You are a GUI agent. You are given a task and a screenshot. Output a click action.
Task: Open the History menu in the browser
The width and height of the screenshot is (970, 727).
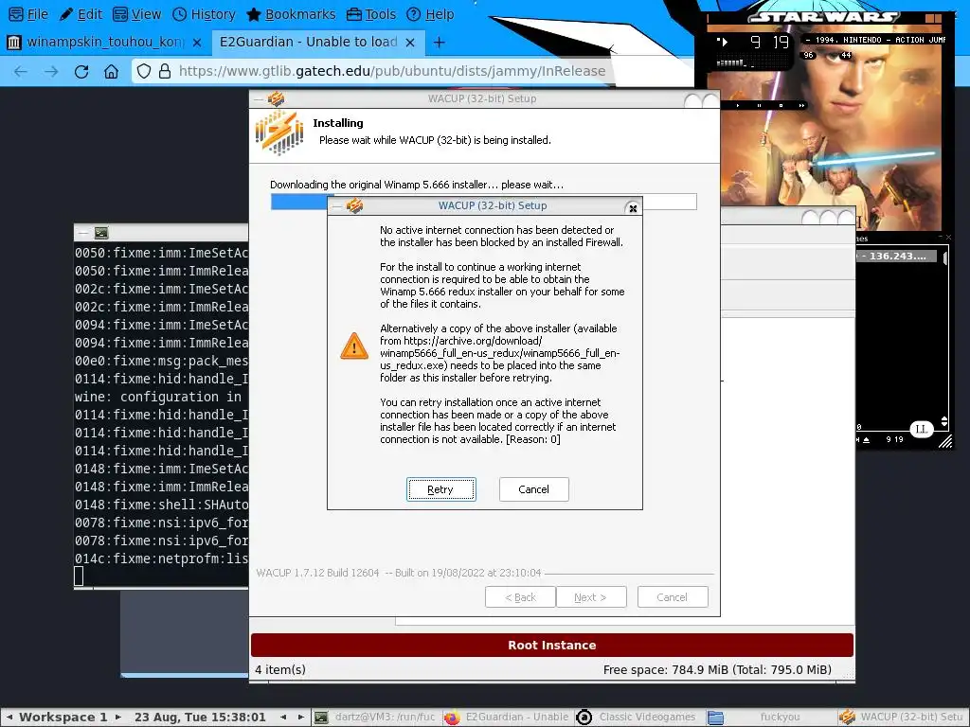[205, 14]
